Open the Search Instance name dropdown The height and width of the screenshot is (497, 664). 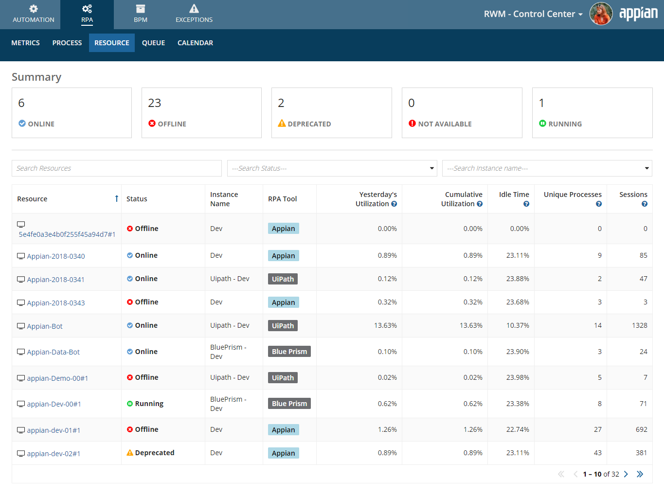click(x=547, y=168)
